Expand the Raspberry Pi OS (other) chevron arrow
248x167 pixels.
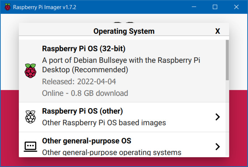(217, 117)
